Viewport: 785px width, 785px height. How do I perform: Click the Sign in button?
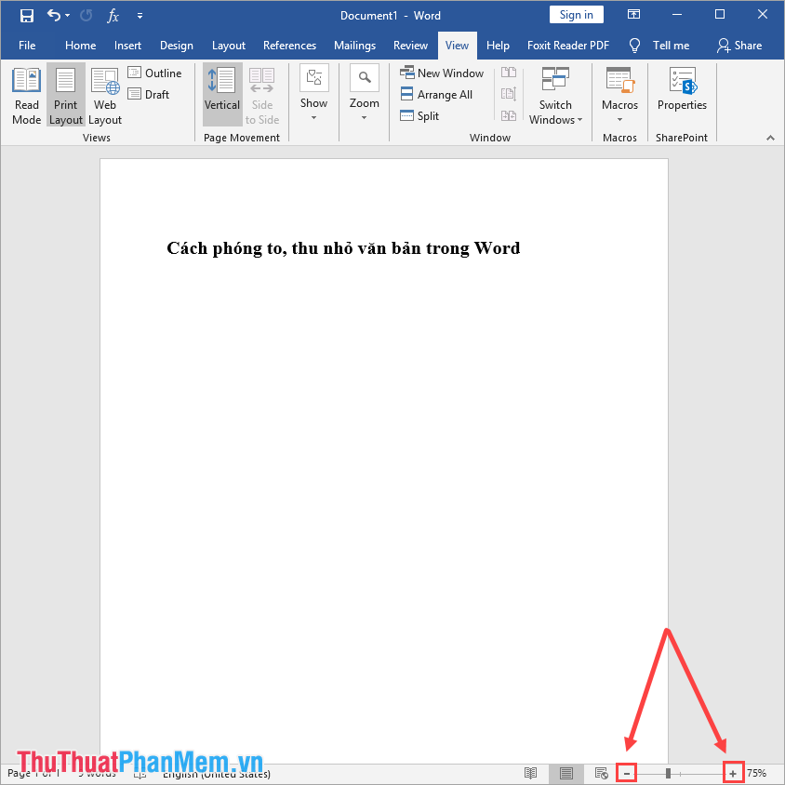click(x=576, y=14)
